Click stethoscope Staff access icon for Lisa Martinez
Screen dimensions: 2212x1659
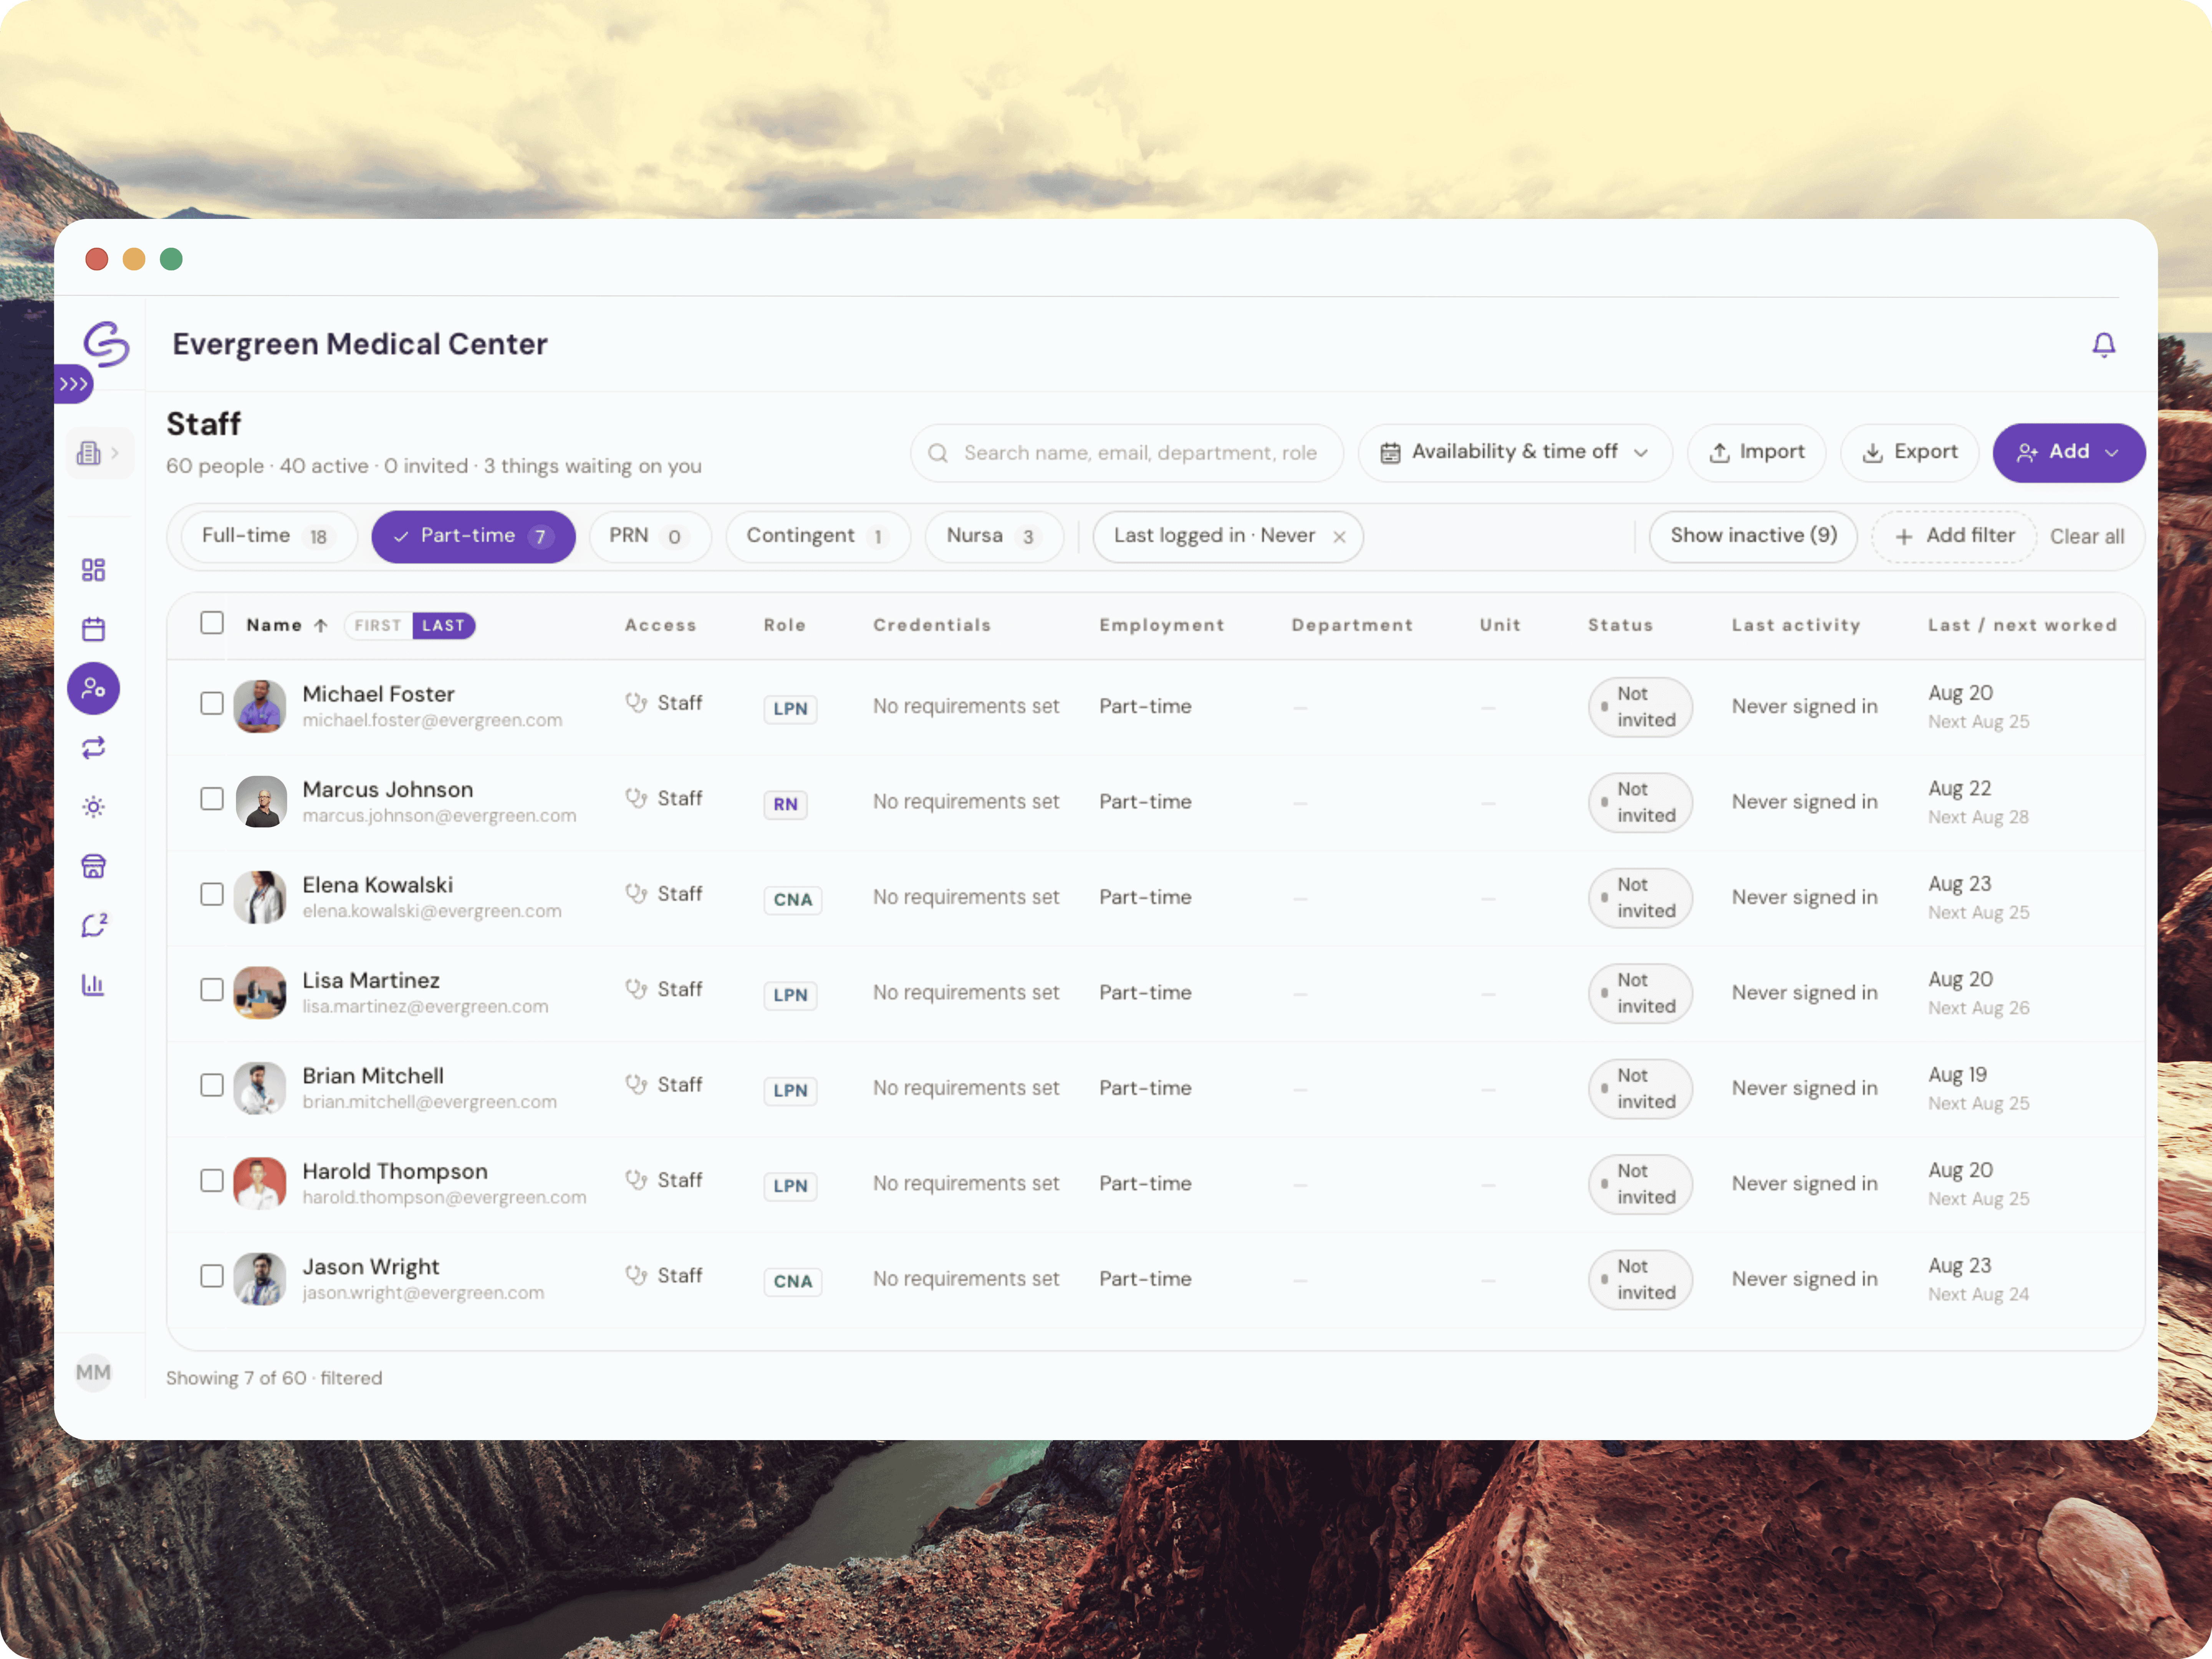tap(636, 989)
